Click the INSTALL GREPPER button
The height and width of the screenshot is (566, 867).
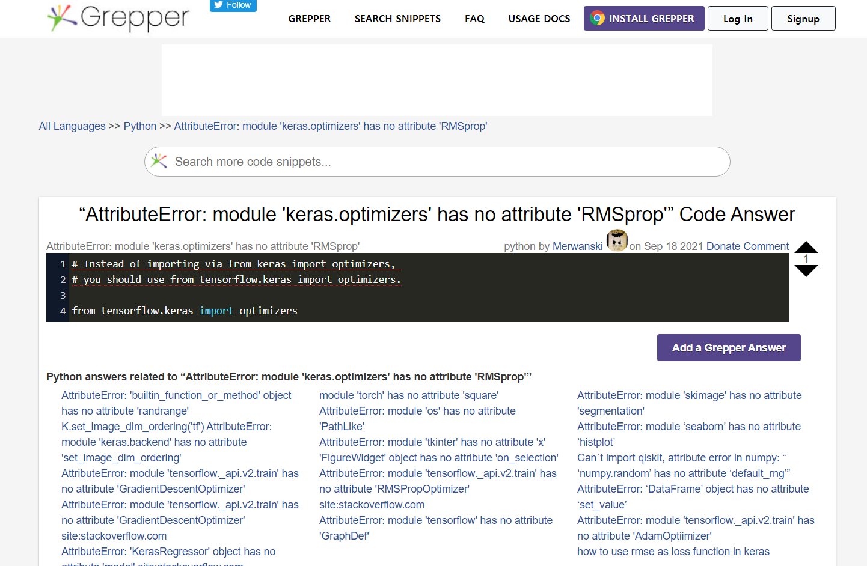[644, 19]
